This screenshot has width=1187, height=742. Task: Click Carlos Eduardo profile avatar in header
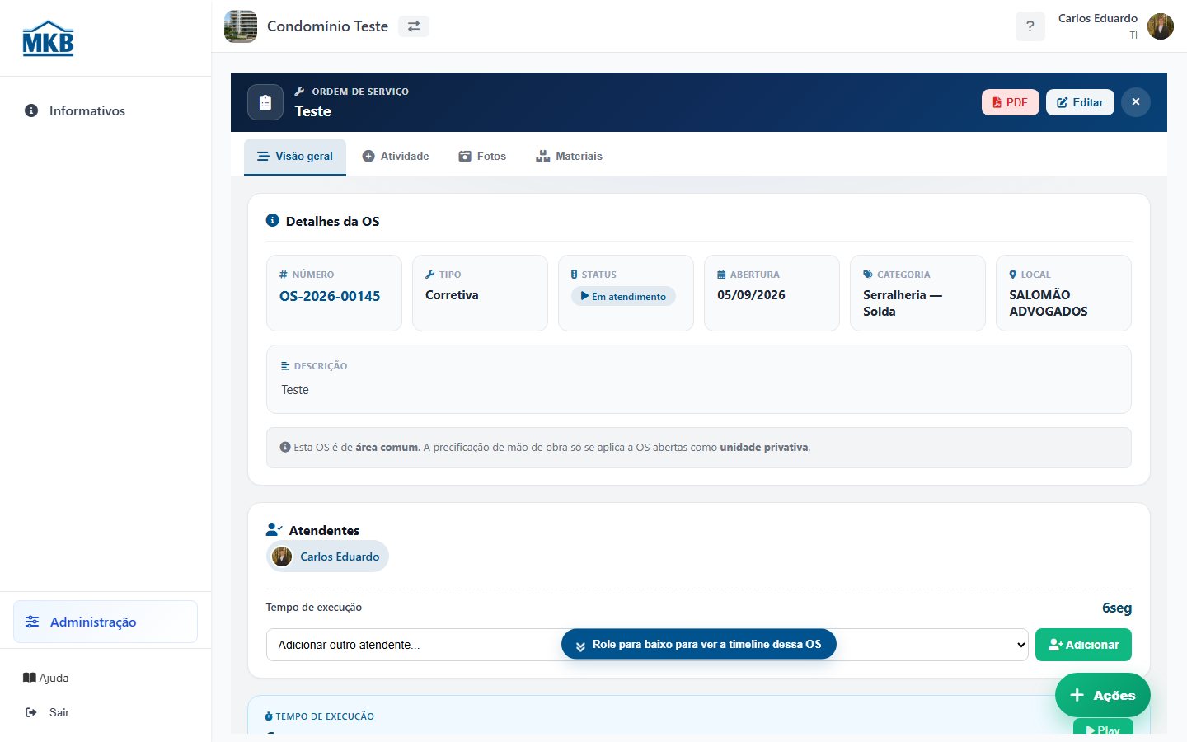pyautogui.click(x=1161, y=26)
